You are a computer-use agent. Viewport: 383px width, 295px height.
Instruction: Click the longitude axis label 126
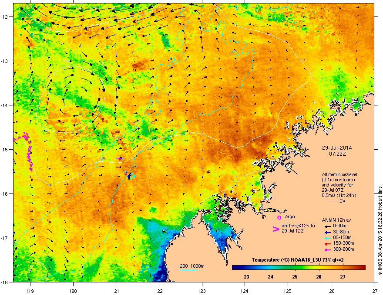click(x=331, y=291)
